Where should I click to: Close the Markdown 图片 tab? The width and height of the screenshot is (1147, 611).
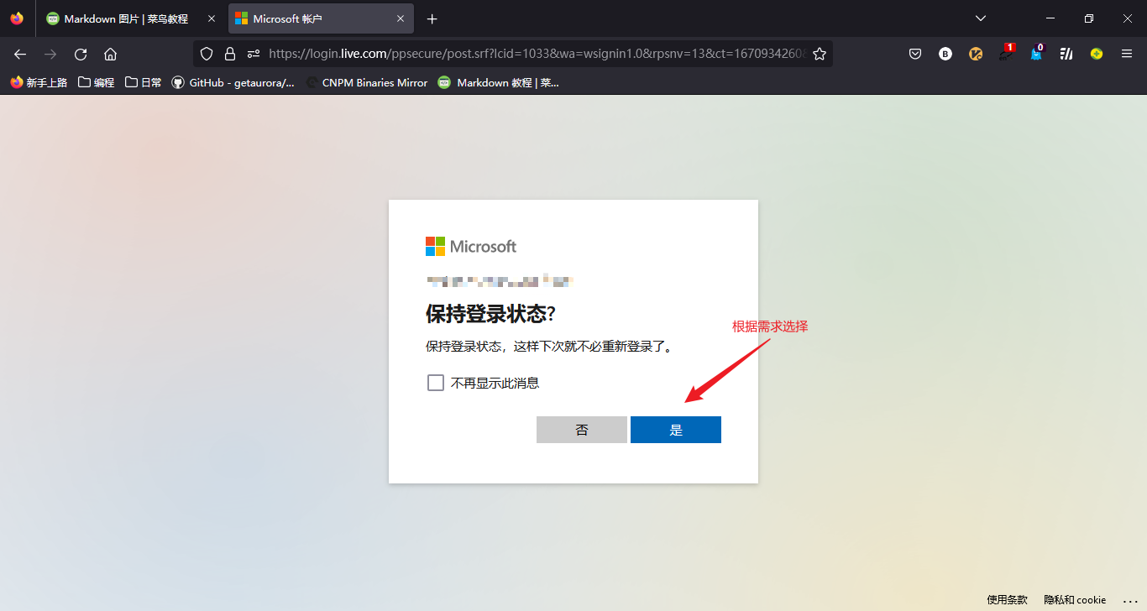(212, 18)
